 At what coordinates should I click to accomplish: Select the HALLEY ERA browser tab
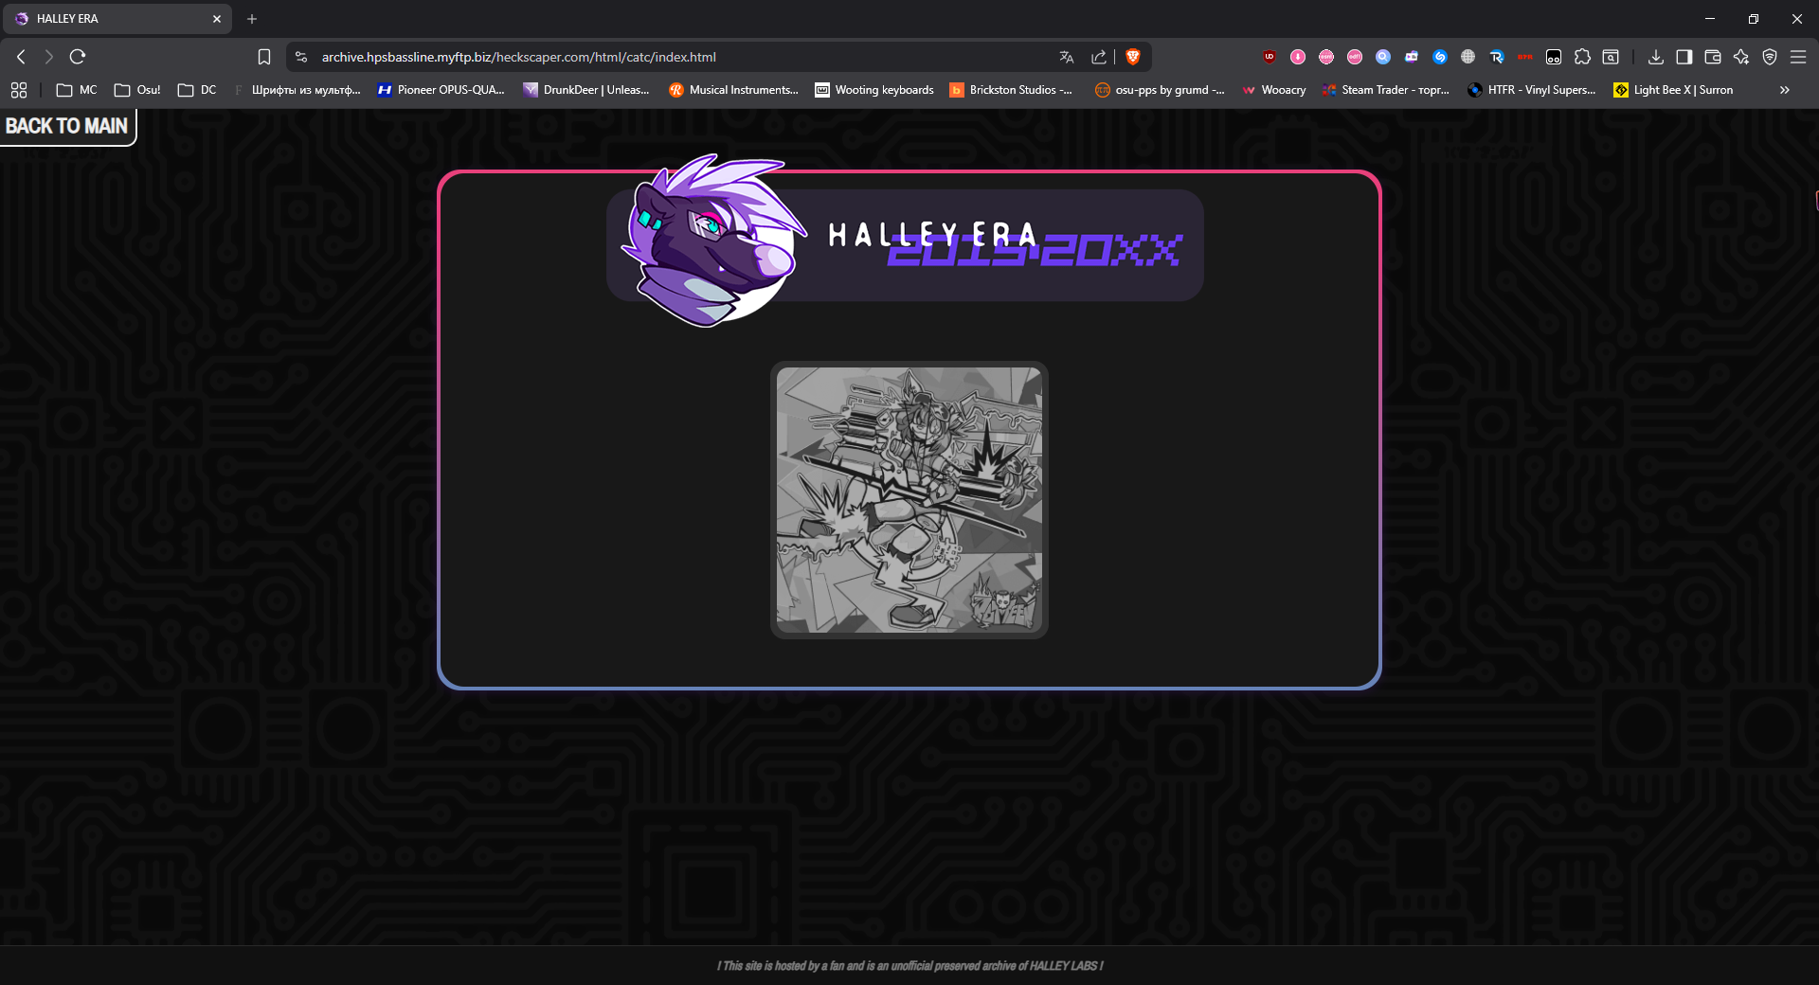click(114, 19)
